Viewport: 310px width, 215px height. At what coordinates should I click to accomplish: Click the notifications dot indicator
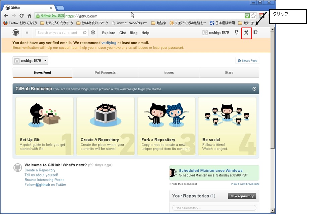point(27,33)
